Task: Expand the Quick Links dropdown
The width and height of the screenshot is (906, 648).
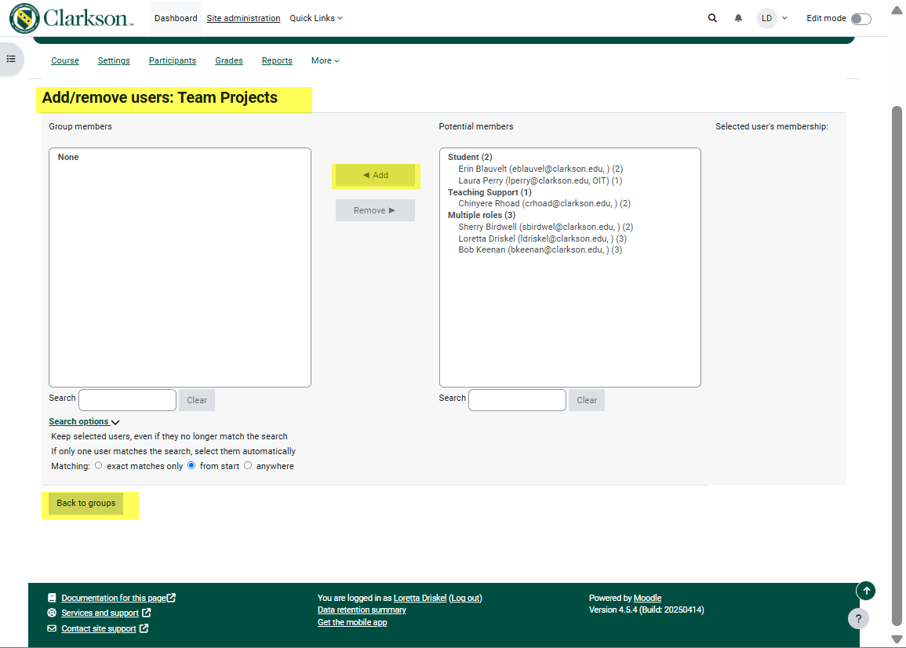Action: pos(316,18)
